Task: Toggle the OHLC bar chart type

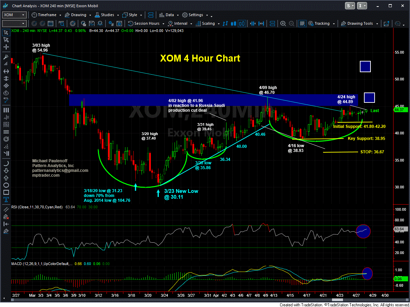Action: [x=225, y=23]
